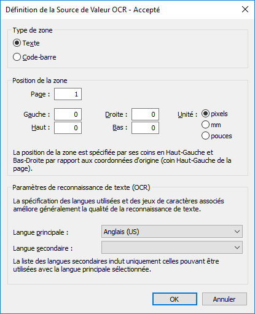Expand the Langue principale chevron arrow
The width and height of the screenshot is (255, 314).
pyautogui.click(x=237, y=232)
